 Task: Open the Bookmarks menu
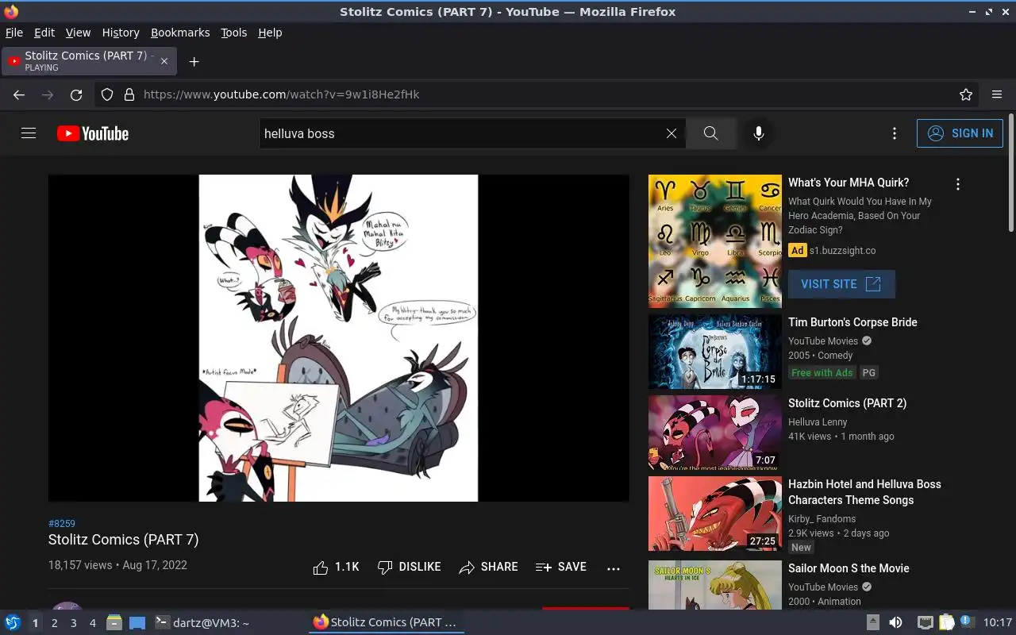point(180,33)
